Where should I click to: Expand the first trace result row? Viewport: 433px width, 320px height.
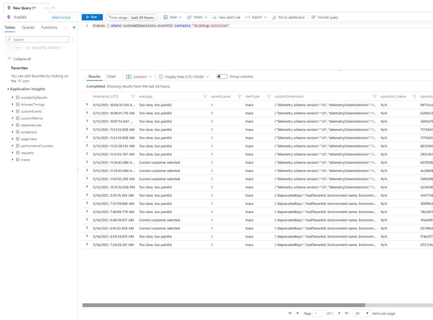pos(88,104)
